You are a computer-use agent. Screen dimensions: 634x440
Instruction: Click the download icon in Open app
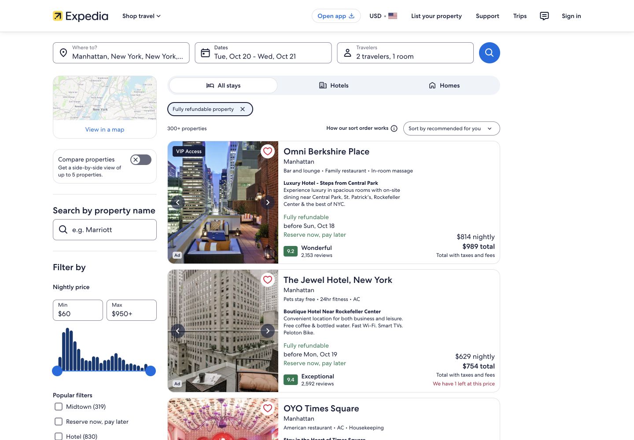tap(351, 16)
